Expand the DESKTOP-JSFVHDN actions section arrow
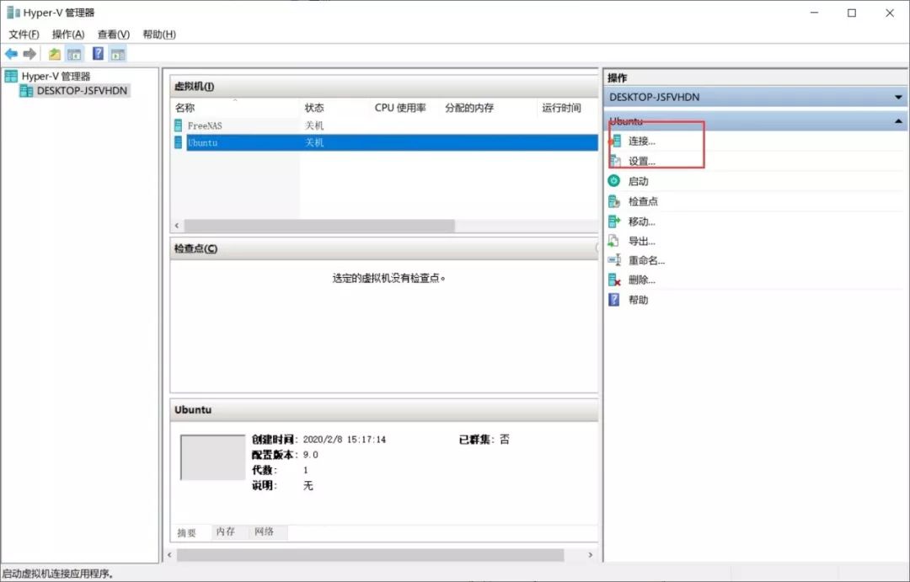Screen dimensions: 910x582 click(898, 97)
